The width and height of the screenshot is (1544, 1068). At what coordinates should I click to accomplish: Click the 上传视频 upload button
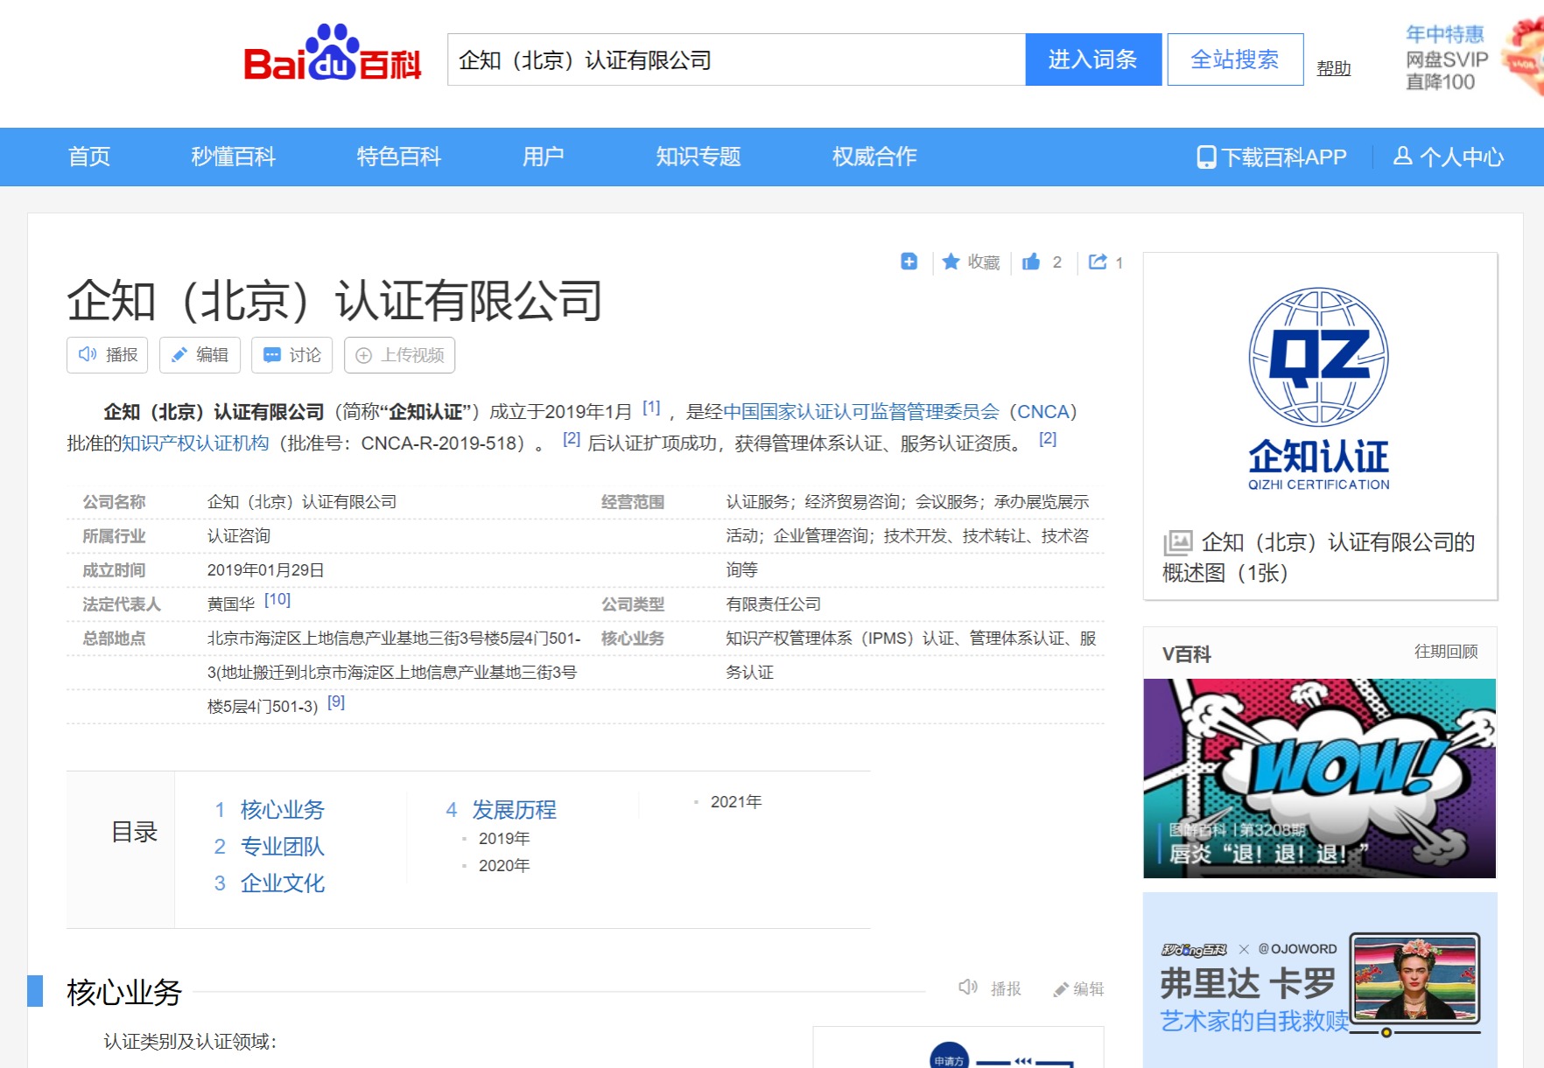click(x=399, y=355)
